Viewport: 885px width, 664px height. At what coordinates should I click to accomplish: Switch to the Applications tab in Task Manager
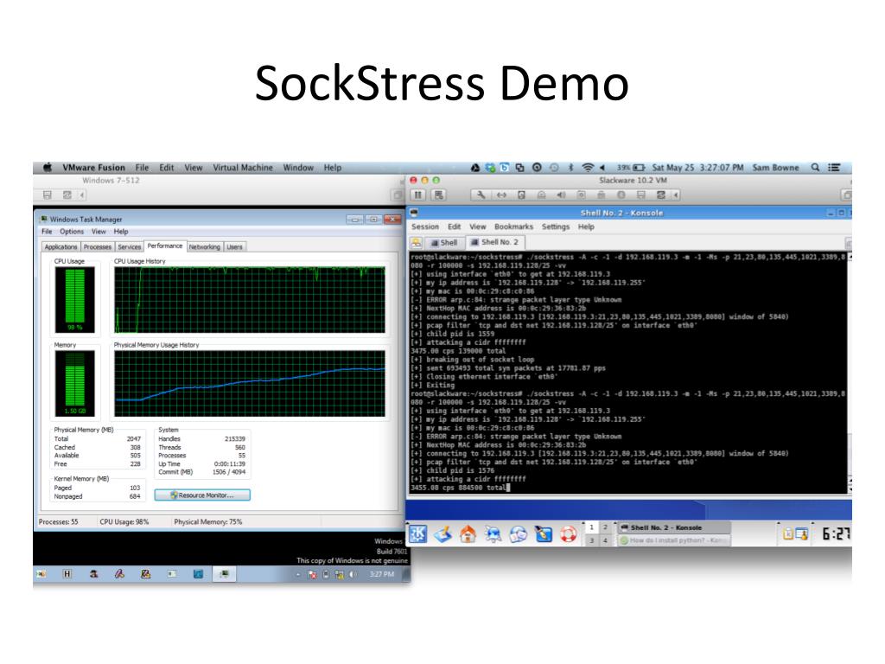[61, 246]
